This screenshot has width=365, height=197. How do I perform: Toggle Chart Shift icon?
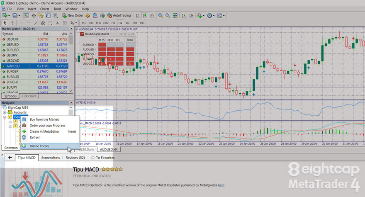point(191,16)
